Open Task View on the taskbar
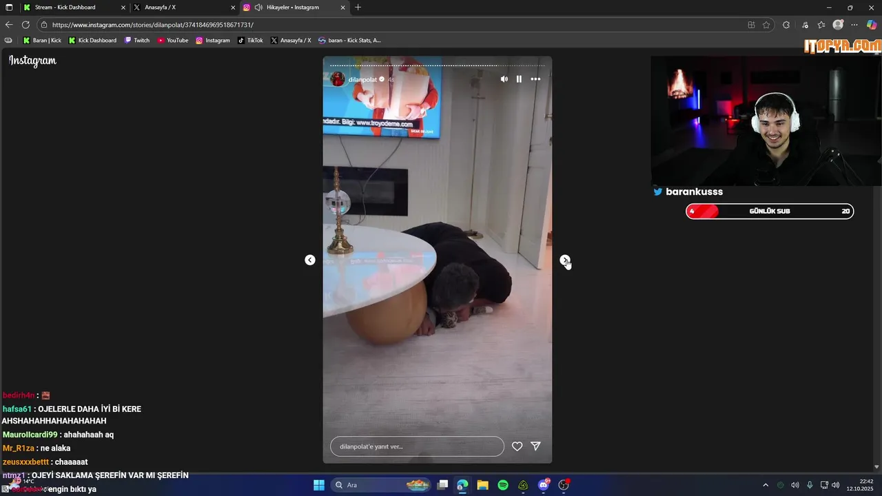882x496 pixels. (443, 485)
